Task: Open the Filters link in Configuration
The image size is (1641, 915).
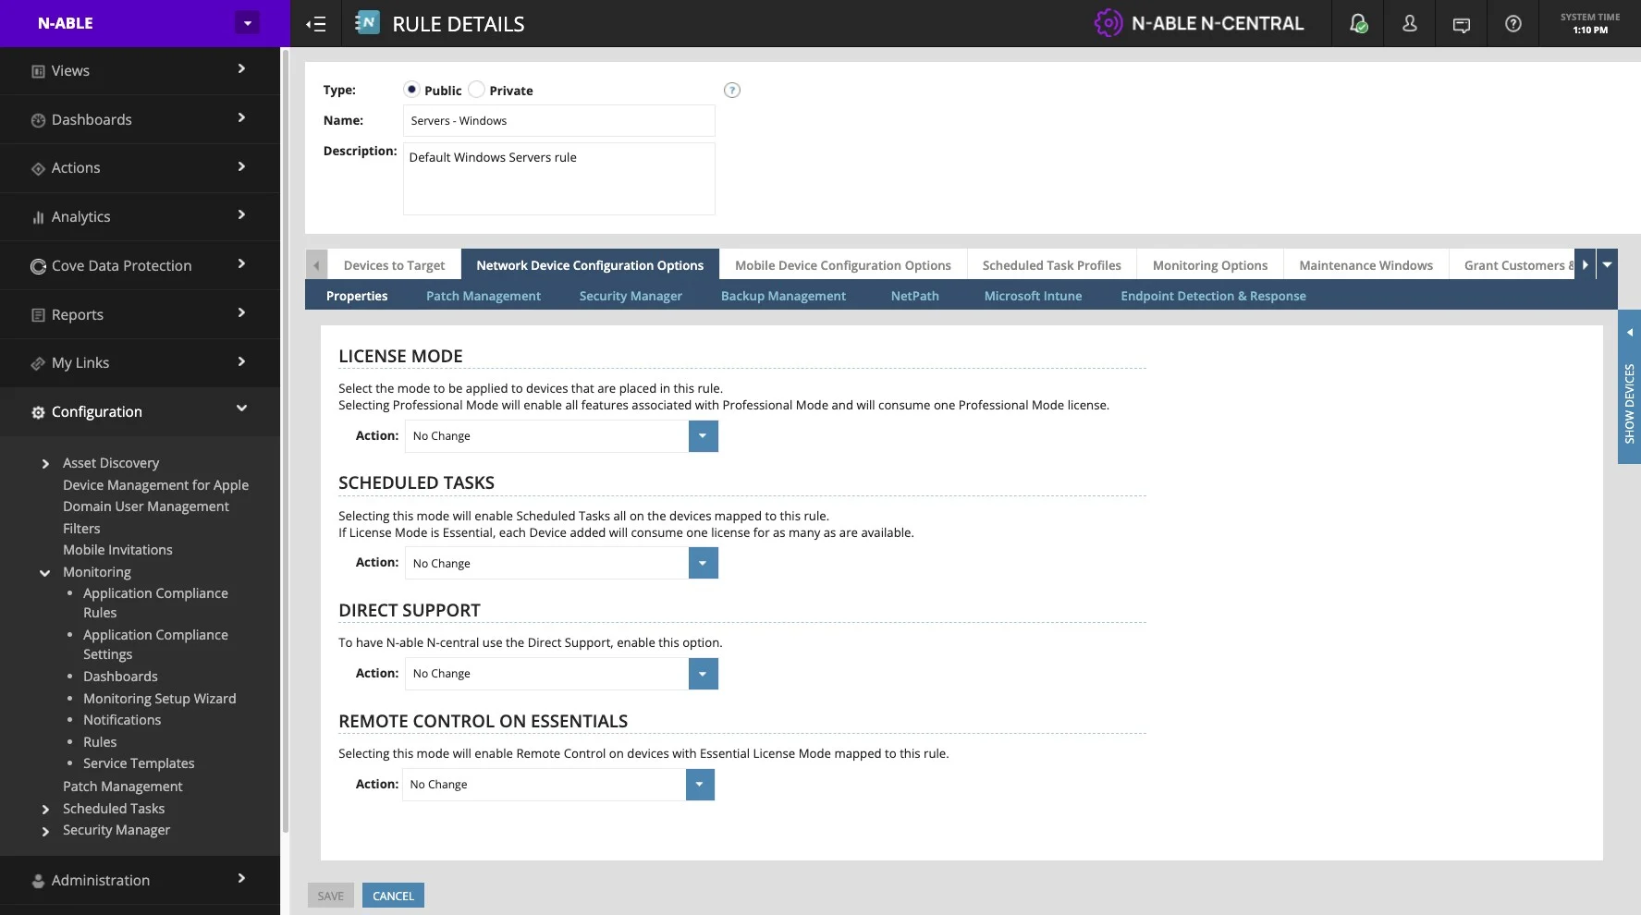Action: tap(81, 529)
